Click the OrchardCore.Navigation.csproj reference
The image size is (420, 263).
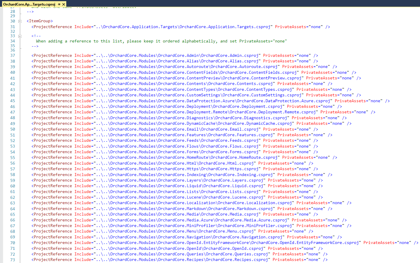[x=187, y=237]
